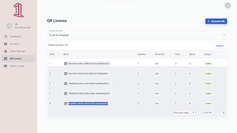Screen dimensions: 237x133
Task: Open the Rows per page dropdown
Action: coord(194,113)
